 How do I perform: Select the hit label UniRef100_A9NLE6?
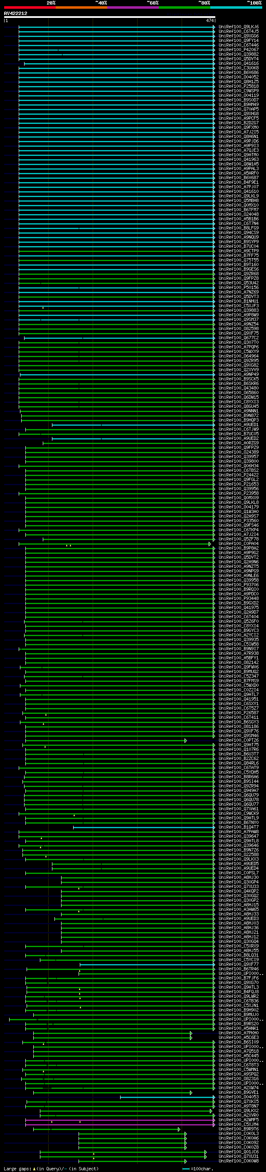[238, 575]
